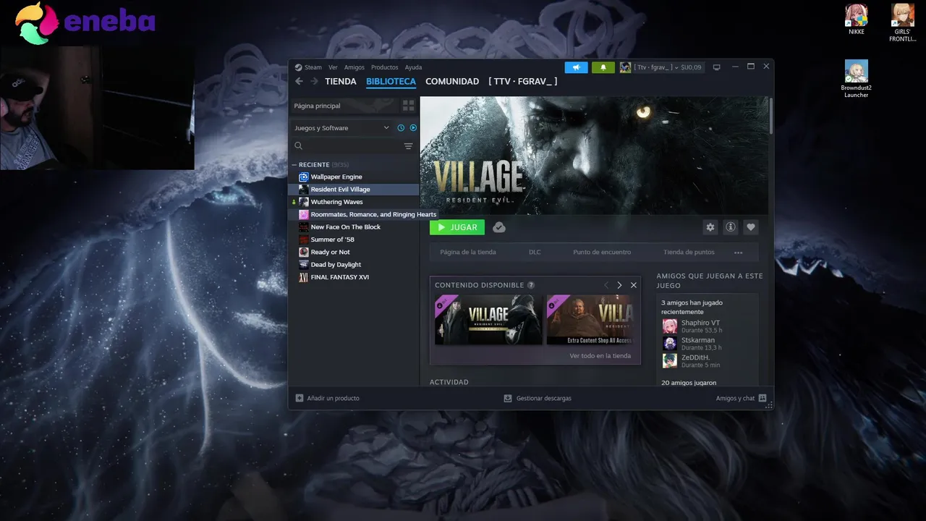Image resolution: width=926 pixels, height=521 pixels.
Task: Switch library to collections grid view
Action: pyautogui.click(x=408, y=106)
